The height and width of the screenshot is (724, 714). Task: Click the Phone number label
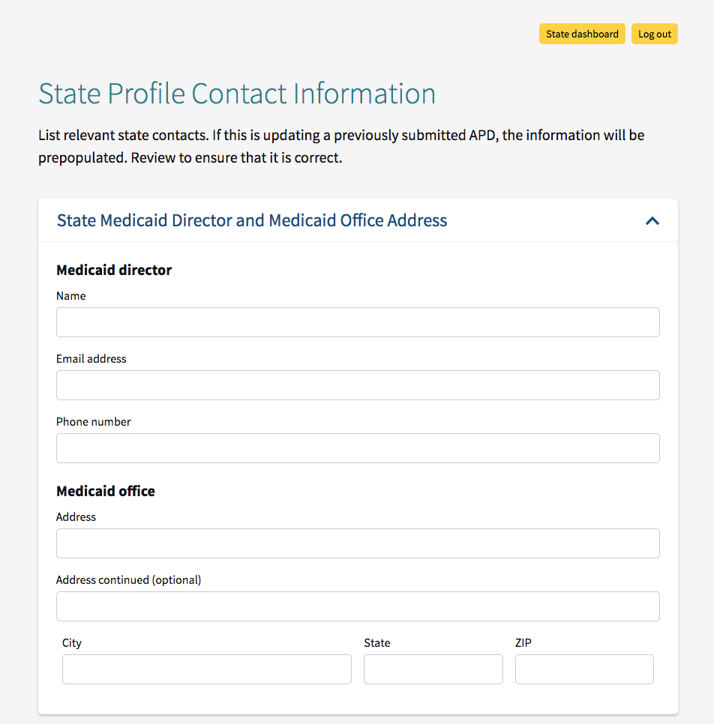click(93, 422)
